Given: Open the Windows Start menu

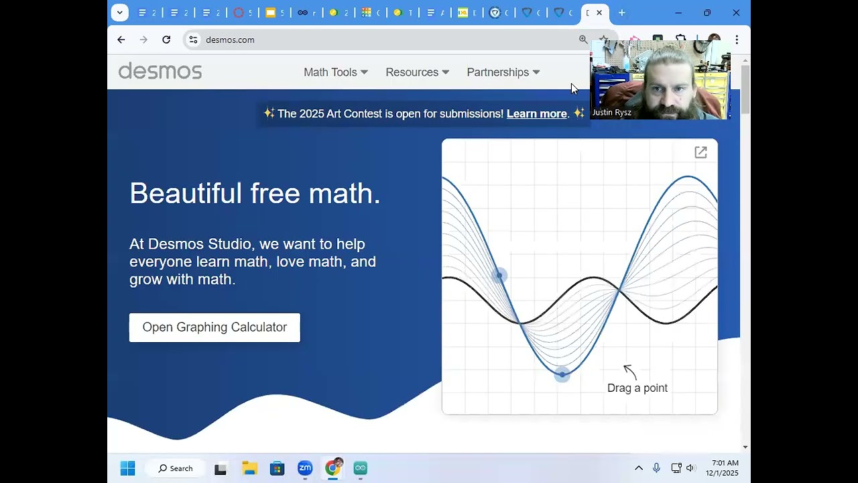Looking at the screenshot, I should [x=127, y=468].
